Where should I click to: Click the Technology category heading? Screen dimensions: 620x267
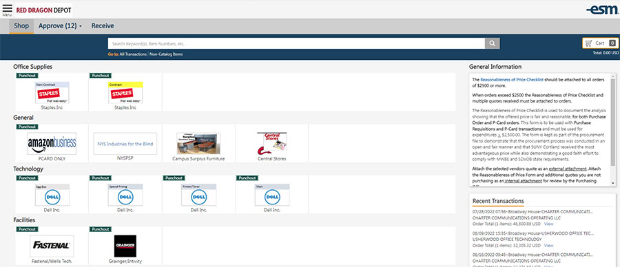28,169
